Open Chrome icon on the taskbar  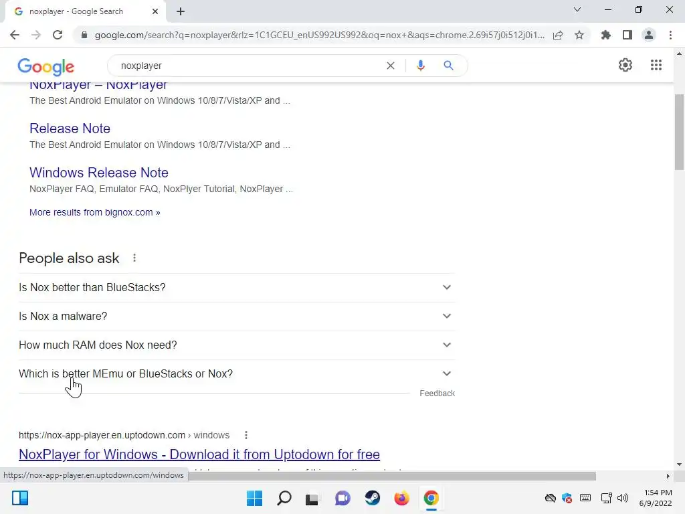click(x=431, y=498)
